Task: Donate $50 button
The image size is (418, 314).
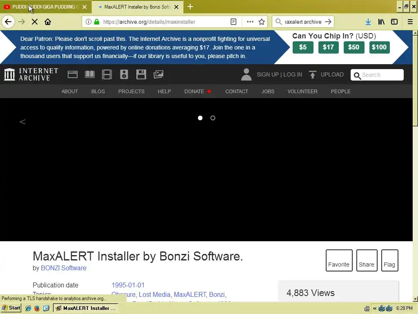Action: coord(354,47)
